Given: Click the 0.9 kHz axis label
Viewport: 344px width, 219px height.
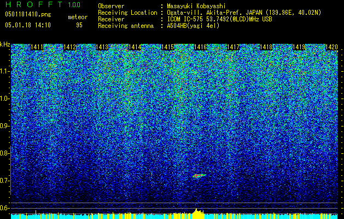Looking at the screenshot, I should [4, 126].
